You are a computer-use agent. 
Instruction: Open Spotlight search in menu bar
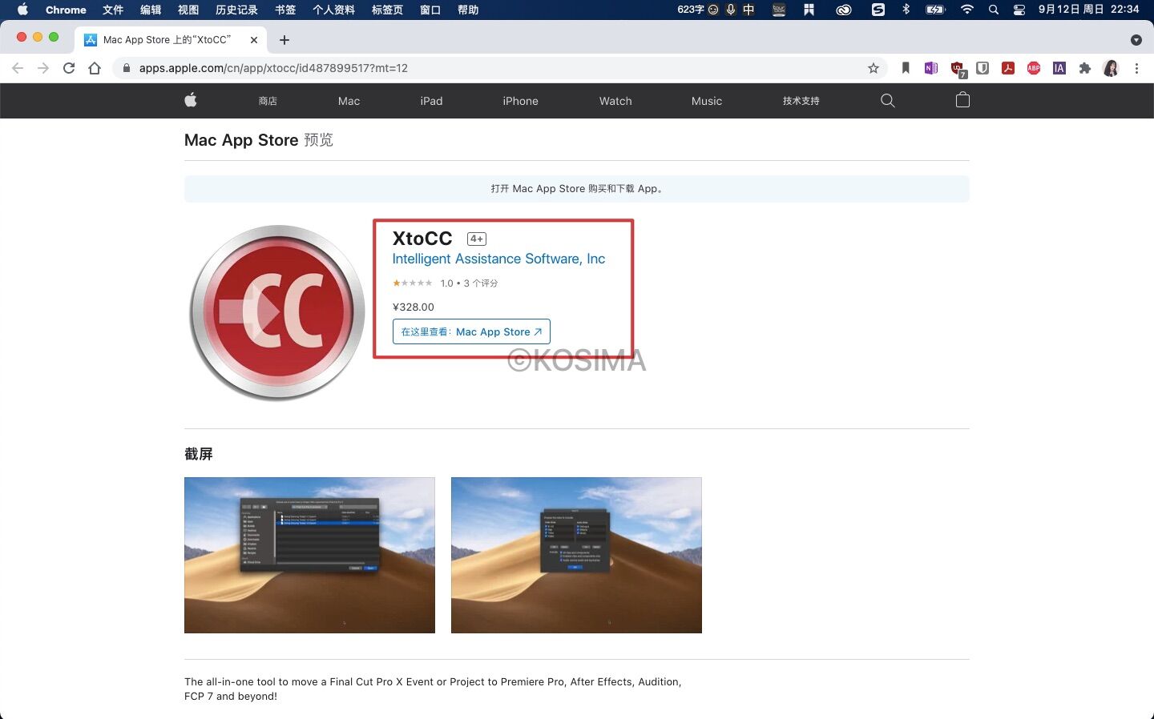993,10
